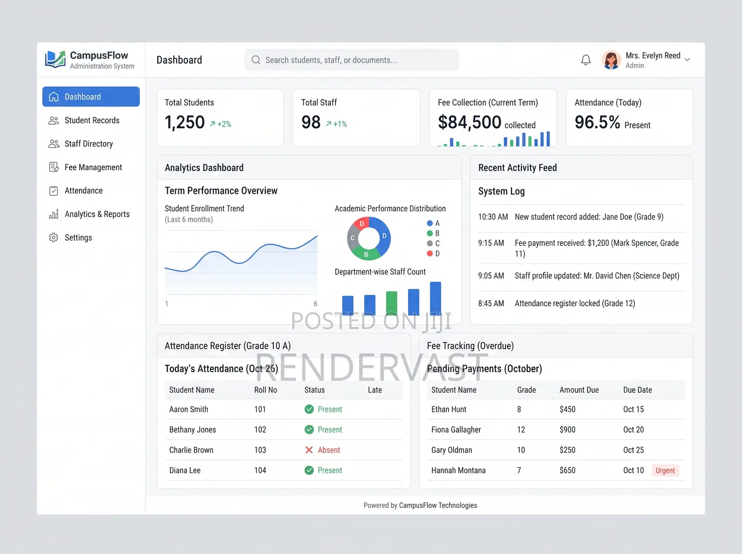742x554 pixels.
Task: Click the blue A legend dot
Action: (x=430, y=223)
